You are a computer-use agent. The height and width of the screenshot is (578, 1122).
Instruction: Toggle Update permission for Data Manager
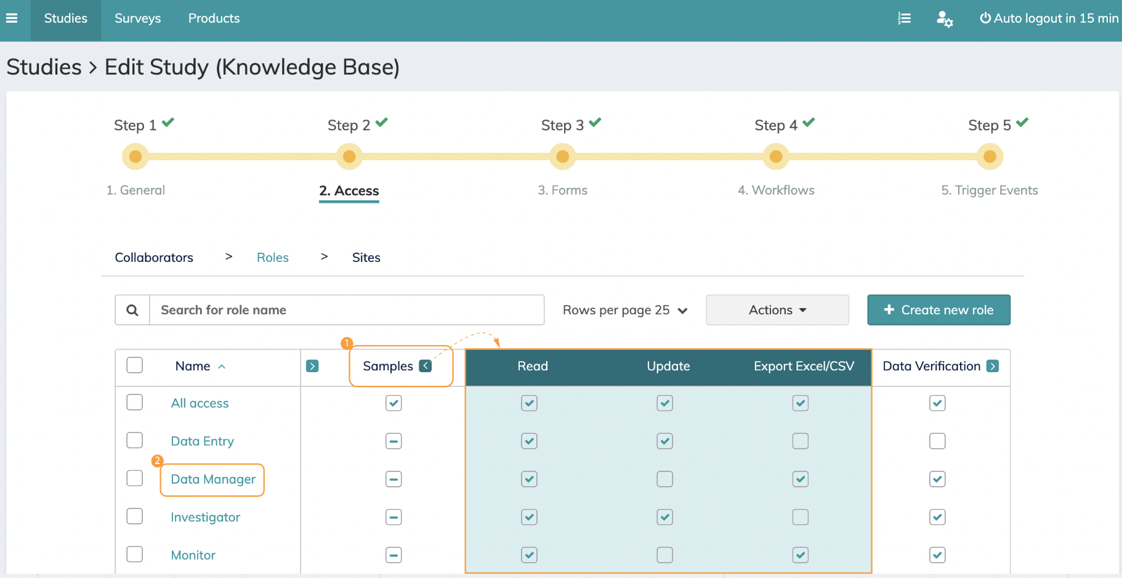[x=664, y=479]
